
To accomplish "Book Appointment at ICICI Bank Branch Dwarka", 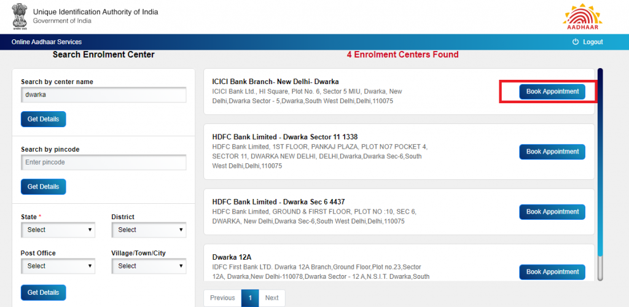I will click(552, 91).
